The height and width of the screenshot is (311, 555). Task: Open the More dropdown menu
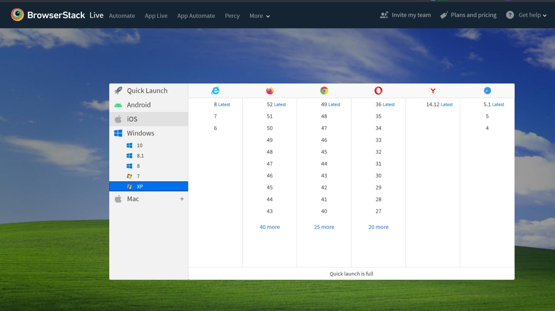tap(260, 16)
